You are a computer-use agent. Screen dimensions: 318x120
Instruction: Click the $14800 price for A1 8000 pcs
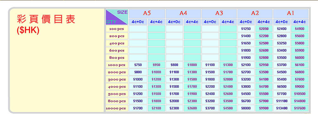(300, 101)
